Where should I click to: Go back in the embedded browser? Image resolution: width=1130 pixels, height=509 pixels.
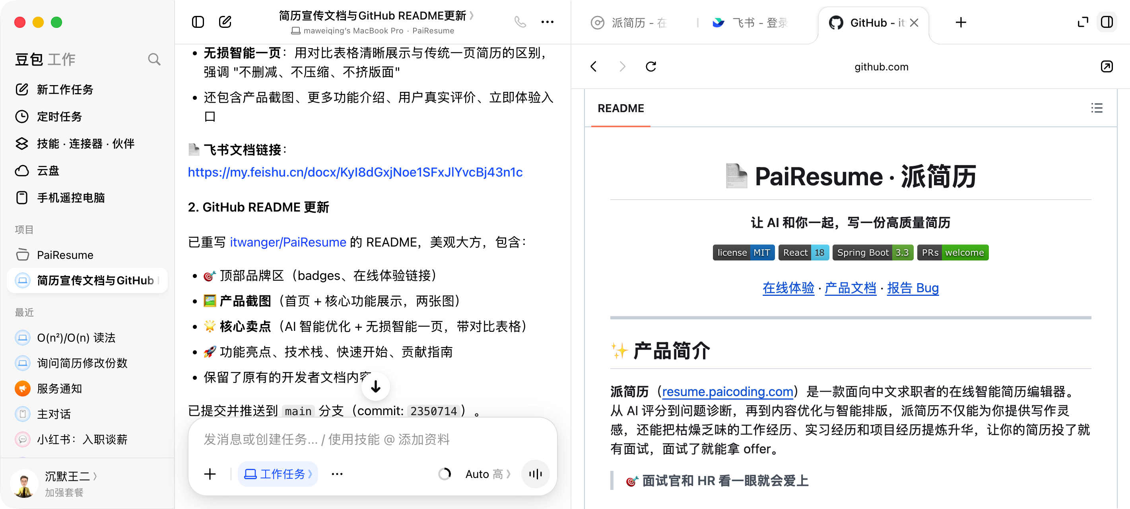coord(594,67)
